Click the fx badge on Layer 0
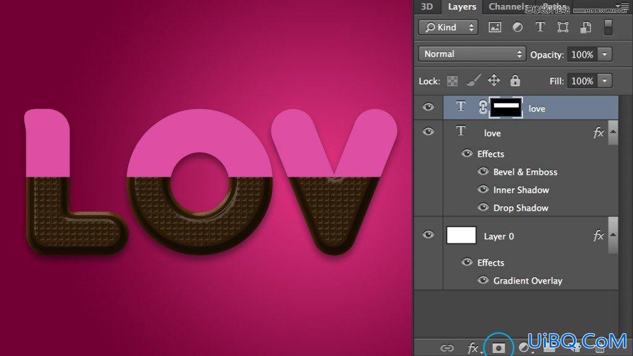This screenshot has height=356, width=633. tap(598, 235)
